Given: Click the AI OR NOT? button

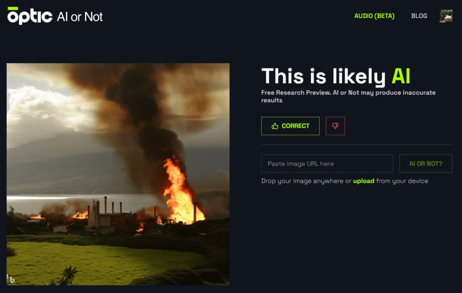Looking at the screenshot, I should (x=426, y=164).
